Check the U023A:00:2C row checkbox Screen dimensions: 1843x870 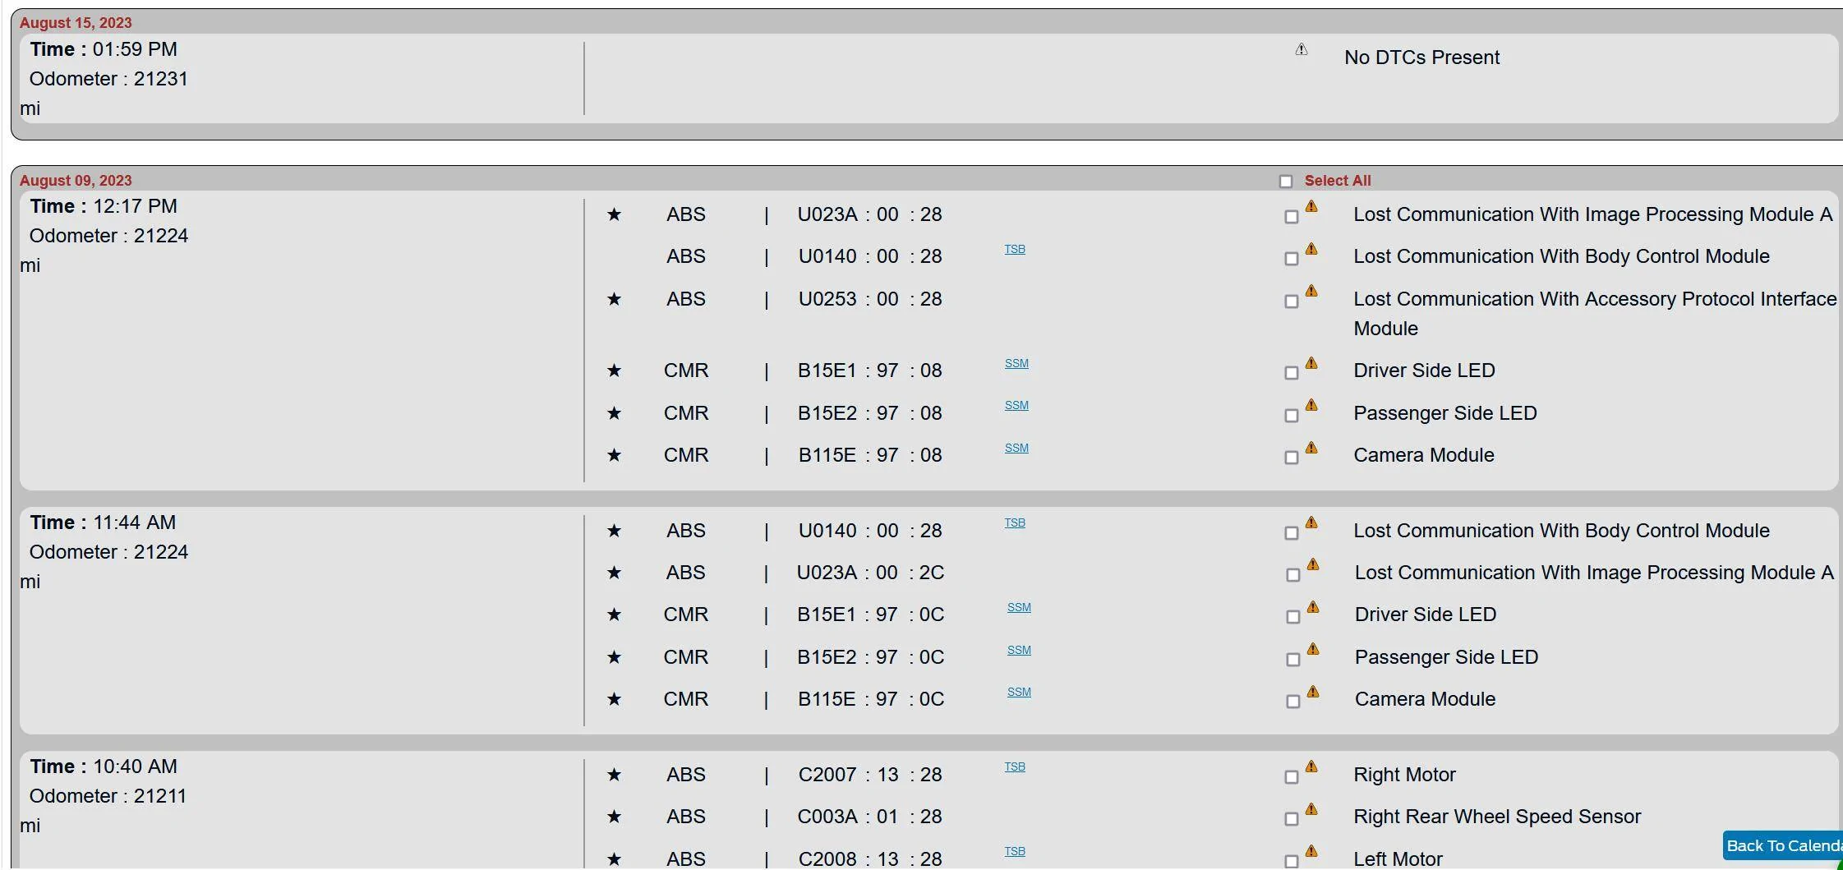coord(1292,575)
